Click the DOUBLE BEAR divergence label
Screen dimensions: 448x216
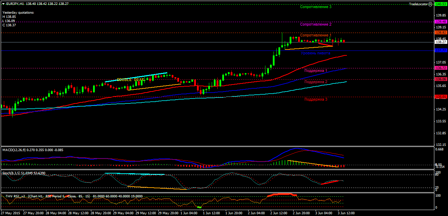tap(130, 80)
